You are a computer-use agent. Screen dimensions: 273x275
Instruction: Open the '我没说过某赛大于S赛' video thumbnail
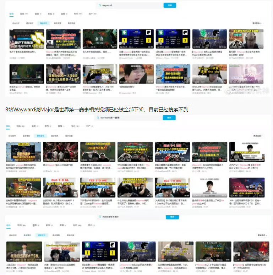pos(24,252)
